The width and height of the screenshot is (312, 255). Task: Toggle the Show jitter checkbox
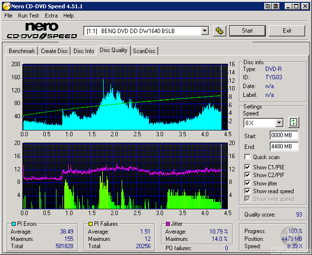pyautogui.click(x=247, y=183)
